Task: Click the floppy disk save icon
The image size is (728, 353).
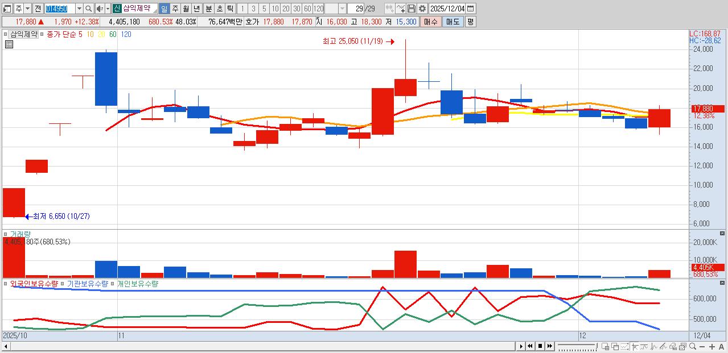Action: point(411,9)
